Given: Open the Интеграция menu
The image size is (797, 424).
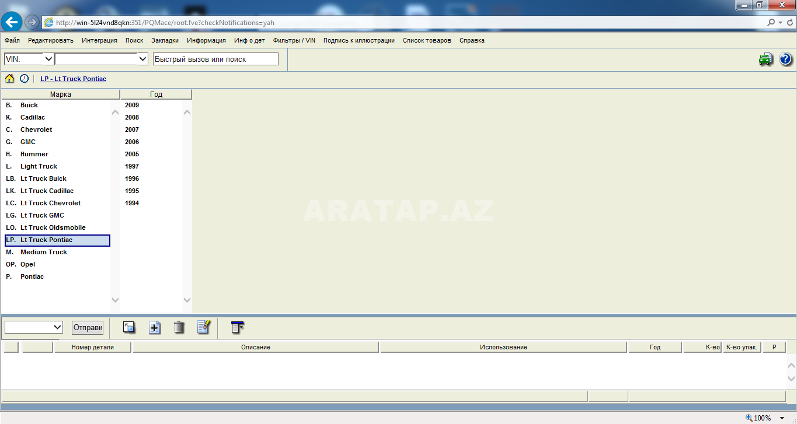Looking at the screenshot, I should 99,40.
